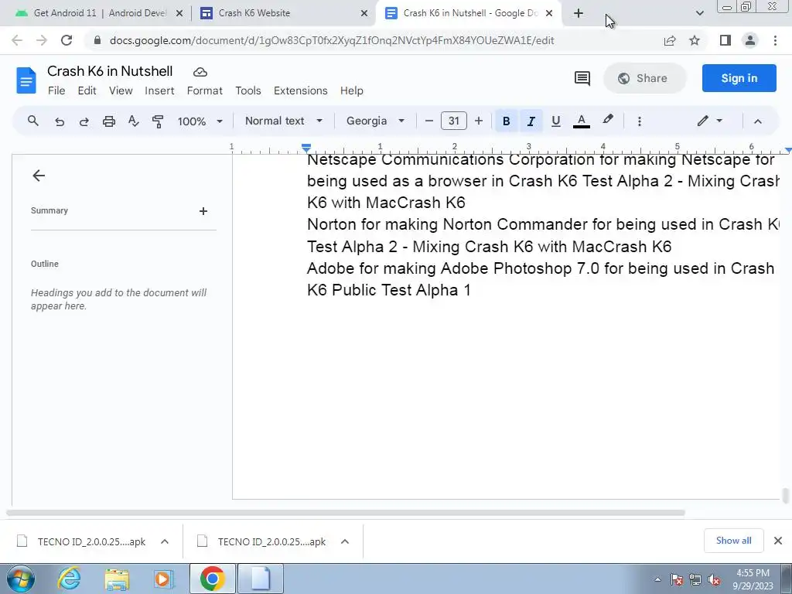
Task: Print the document
Action: click(108, 121)
